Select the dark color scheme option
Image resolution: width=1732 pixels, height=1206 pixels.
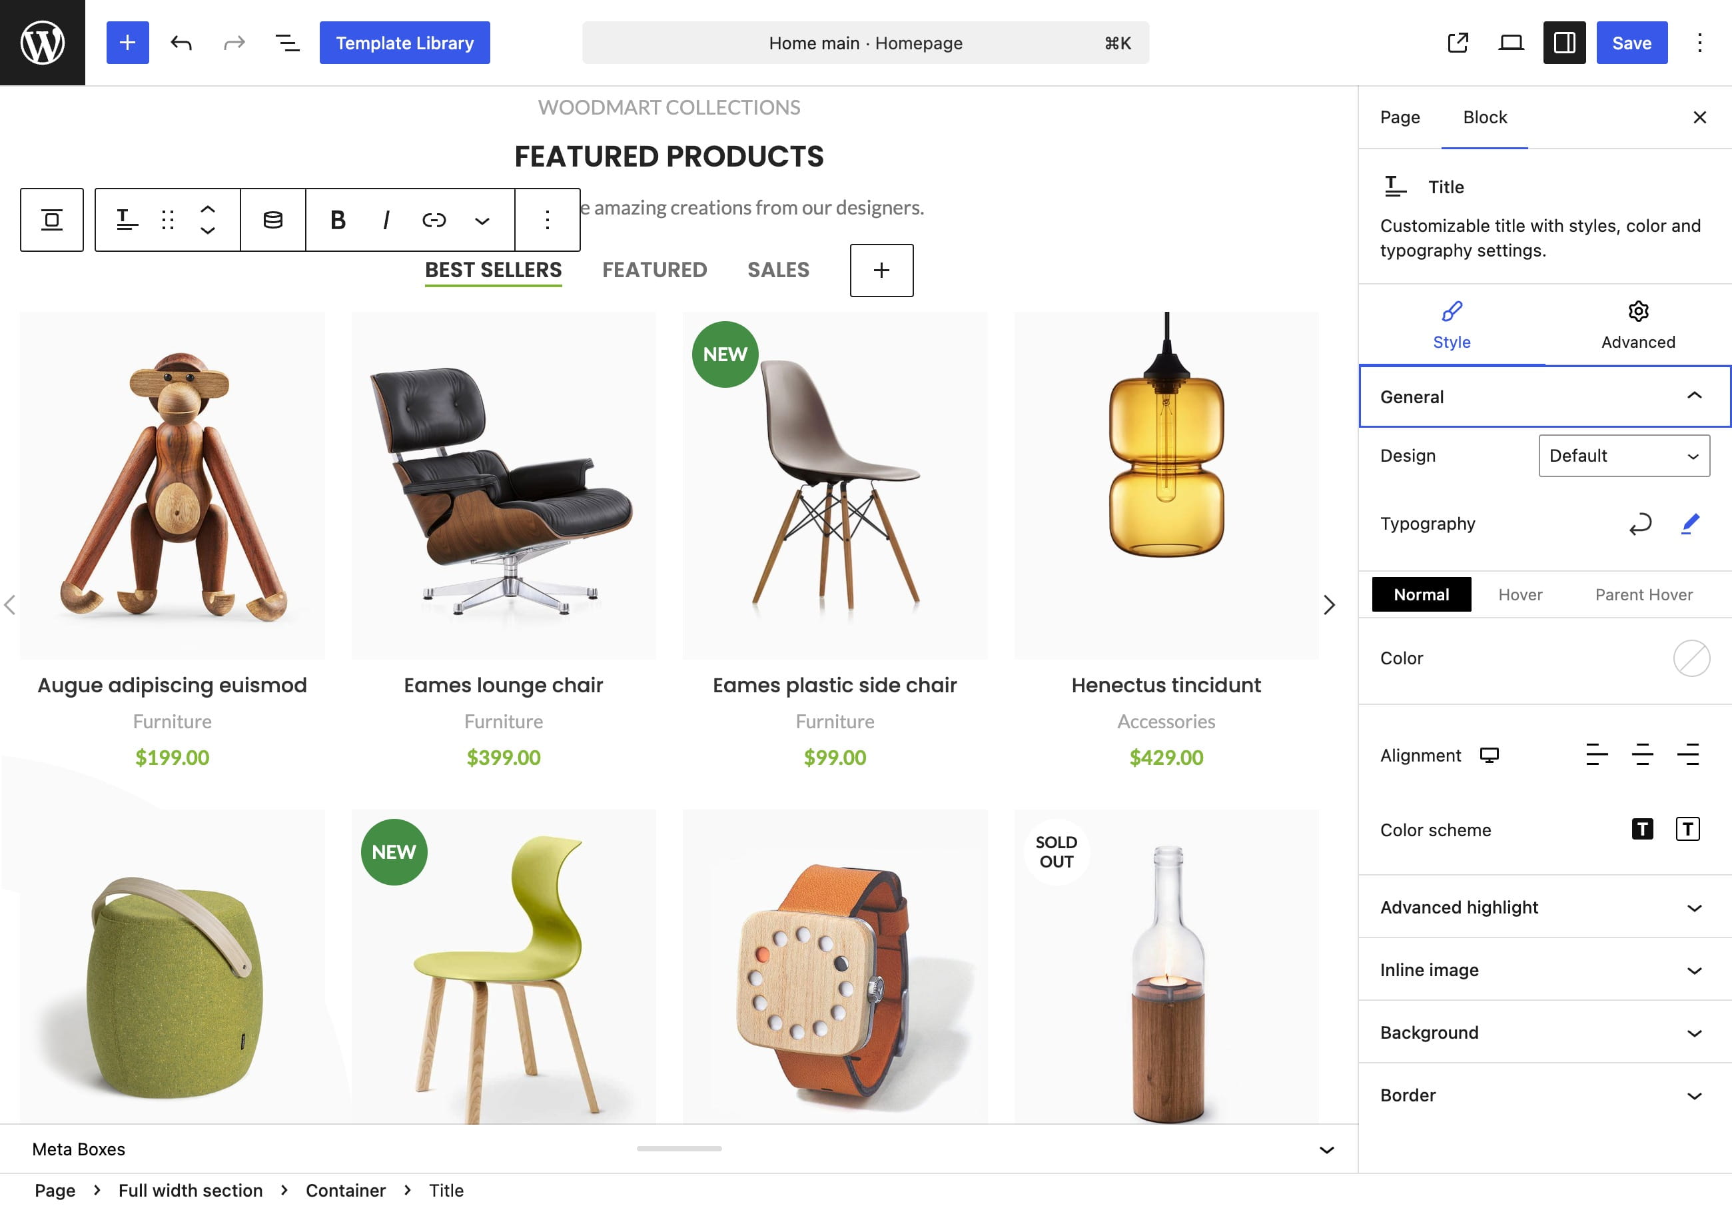coord(1641,830)
